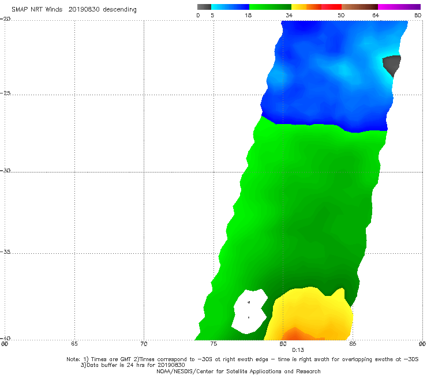427x375 pixels.
Task: Click the colorbar label 50
Action: pyautogui.click(x=341, y=15)
